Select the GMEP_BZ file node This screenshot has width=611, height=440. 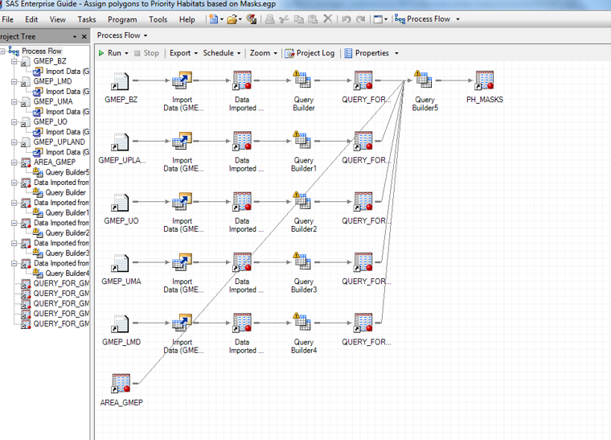(x=121, y=80)
